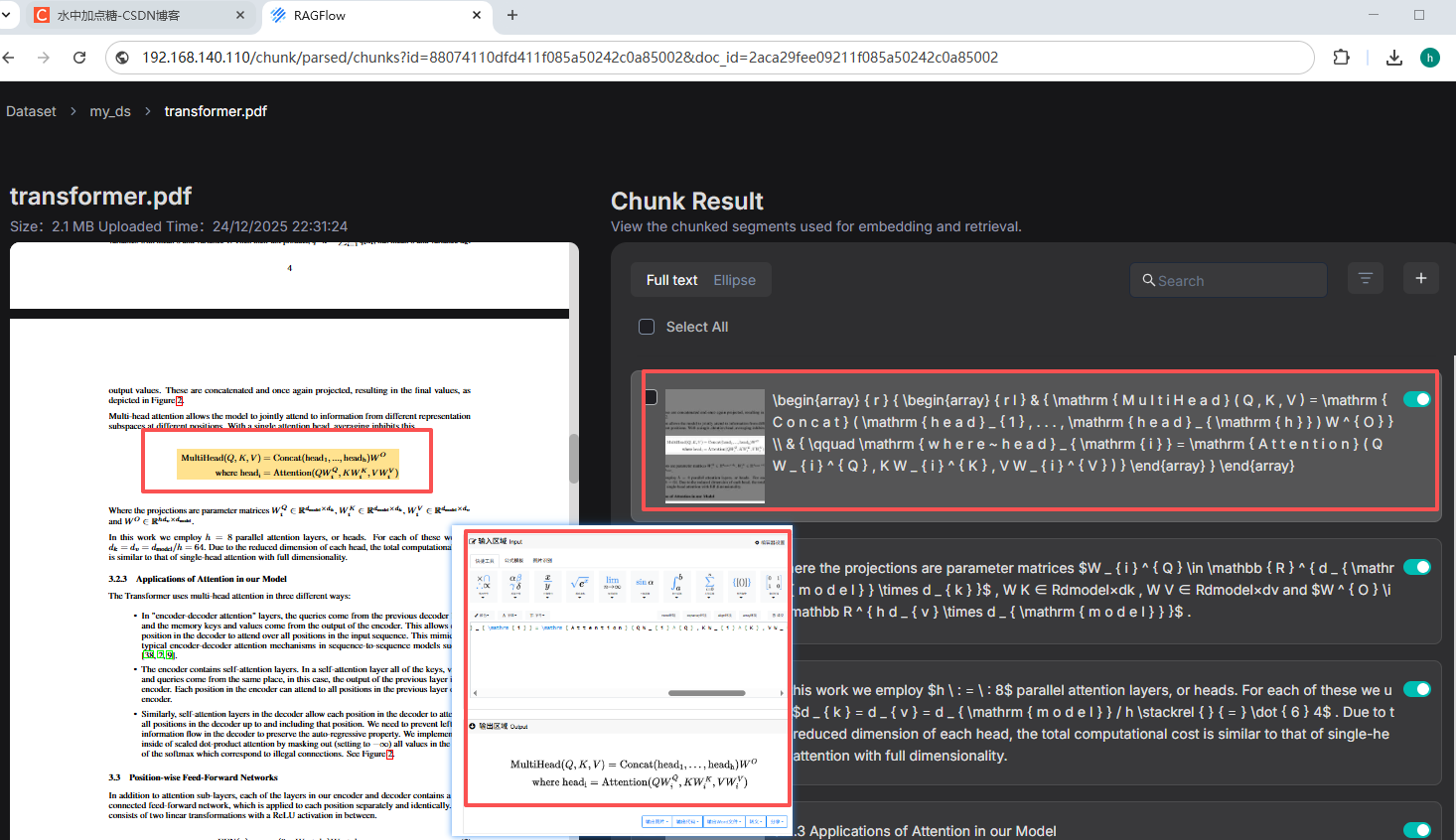
Task: Click the highlighted MultiHead formula in PDF
Action: pos(288,465)
